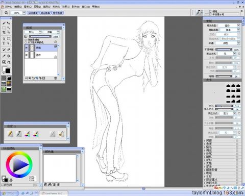This screenshot has width=245, height=196.
Task: Click the layer lock icon above layer list
Action: pyautogui.click(x=55, y=41)
